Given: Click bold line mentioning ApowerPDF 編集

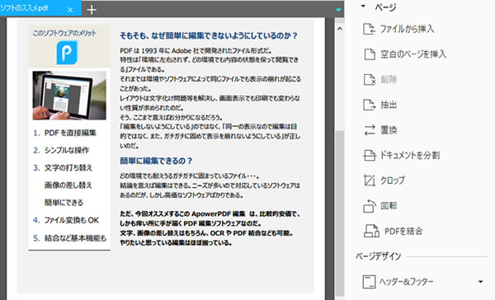Looking at the screenshot, I should (210, 214).
